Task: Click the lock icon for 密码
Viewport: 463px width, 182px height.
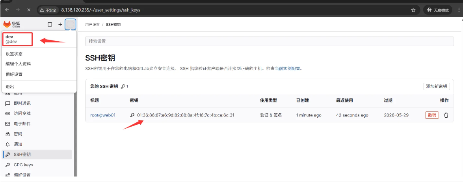Action: pyautogui.click(x=8, y=134)
